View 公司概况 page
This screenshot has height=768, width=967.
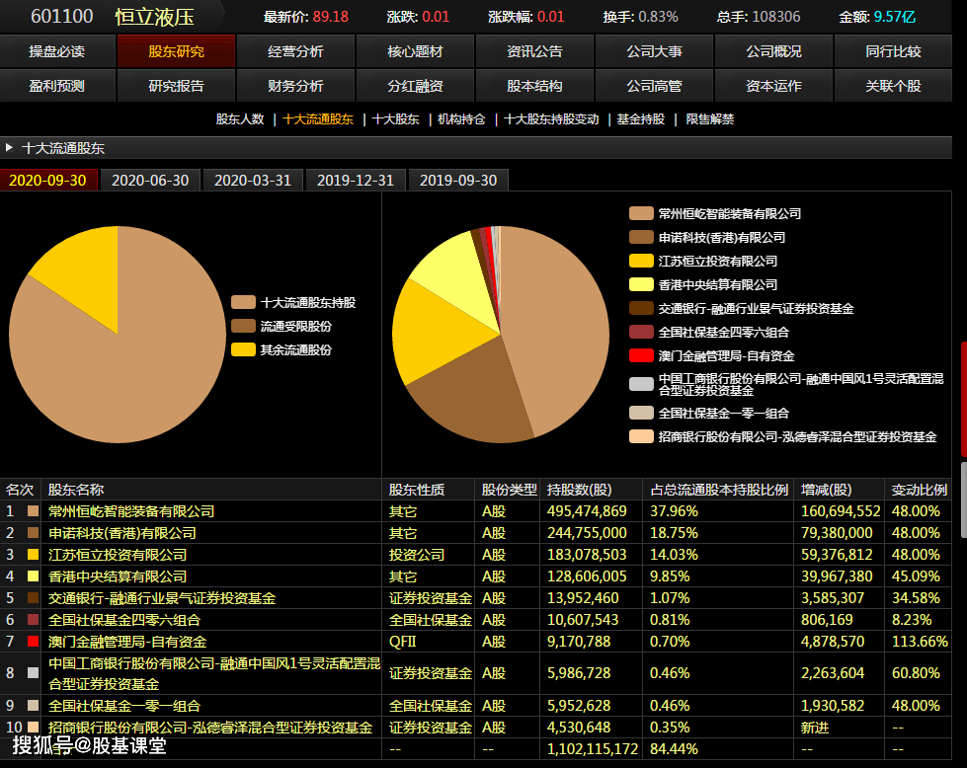point(774,51)
